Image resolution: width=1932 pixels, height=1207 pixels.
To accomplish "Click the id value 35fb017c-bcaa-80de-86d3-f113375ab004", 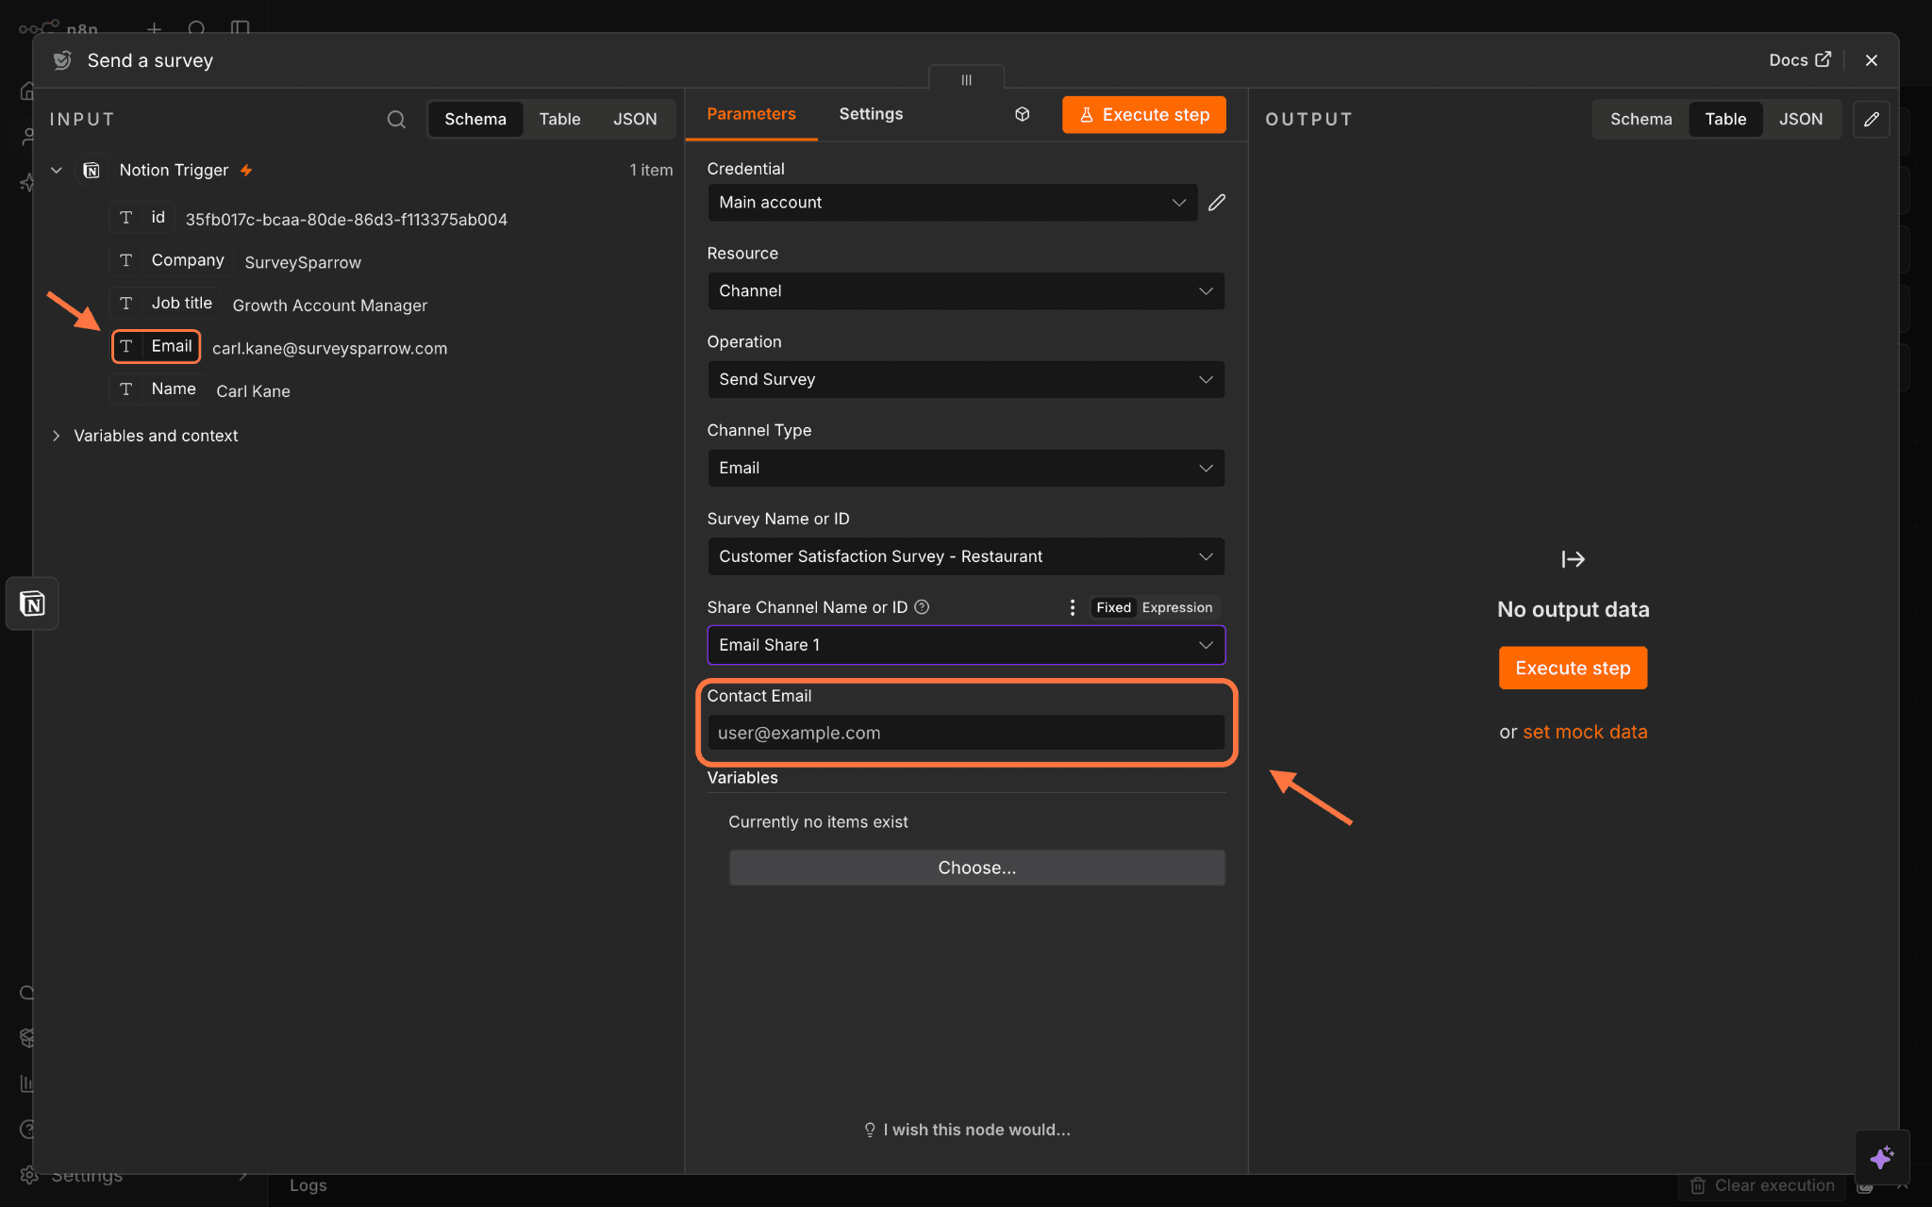I will tap(346, 220).
